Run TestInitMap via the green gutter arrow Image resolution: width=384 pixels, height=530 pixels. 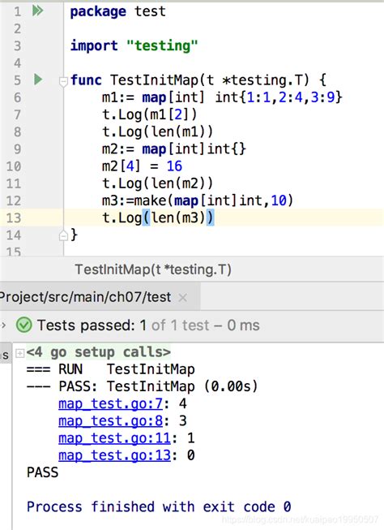pyautogui.click(x=38, y=80)
